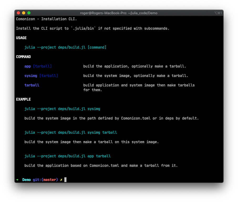Click the standalone blue 'tarball' command
Screen dimensions: 238x202
click(32, 85)
